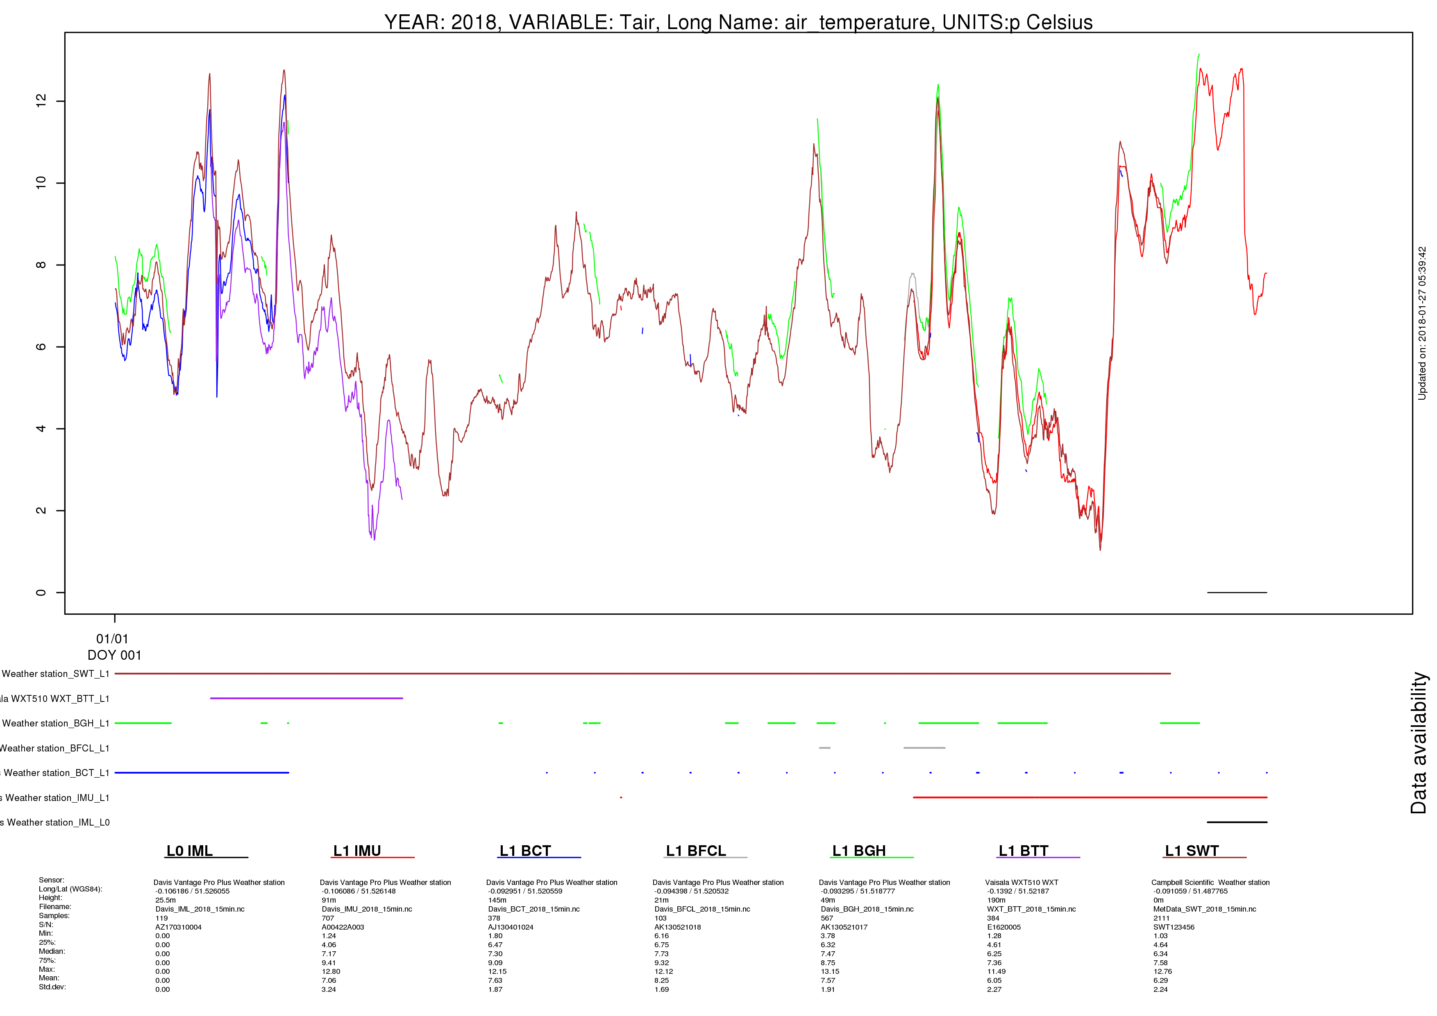Viewport: 1437px width, 1016px height.
Task: Click the BTT_L1 purple availability bar
Action: point(306,698)
